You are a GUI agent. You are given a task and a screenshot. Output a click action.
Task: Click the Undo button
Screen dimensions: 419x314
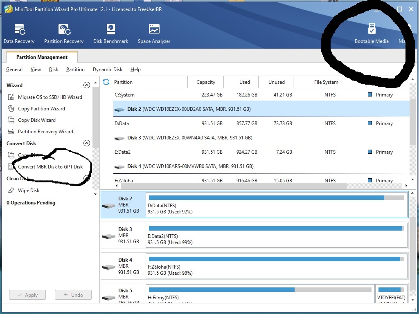[73, 295]
